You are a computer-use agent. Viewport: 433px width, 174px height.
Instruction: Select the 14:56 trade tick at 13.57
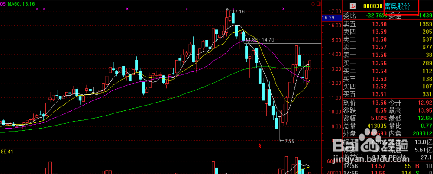(388, 166)
